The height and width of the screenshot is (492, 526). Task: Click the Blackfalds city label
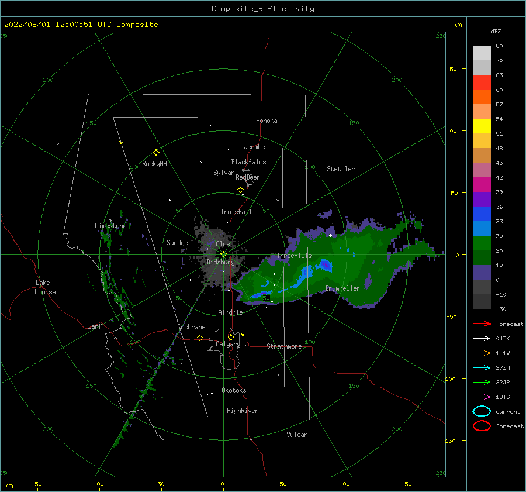(x=248, y=162)
